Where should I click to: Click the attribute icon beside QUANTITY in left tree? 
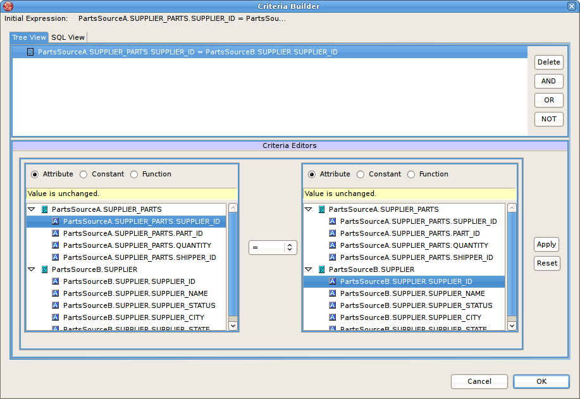55,245
